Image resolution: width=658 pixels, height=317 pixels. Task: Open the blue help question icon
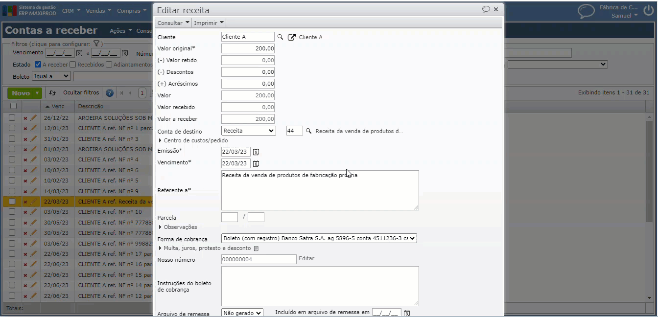tap(110, 93)
